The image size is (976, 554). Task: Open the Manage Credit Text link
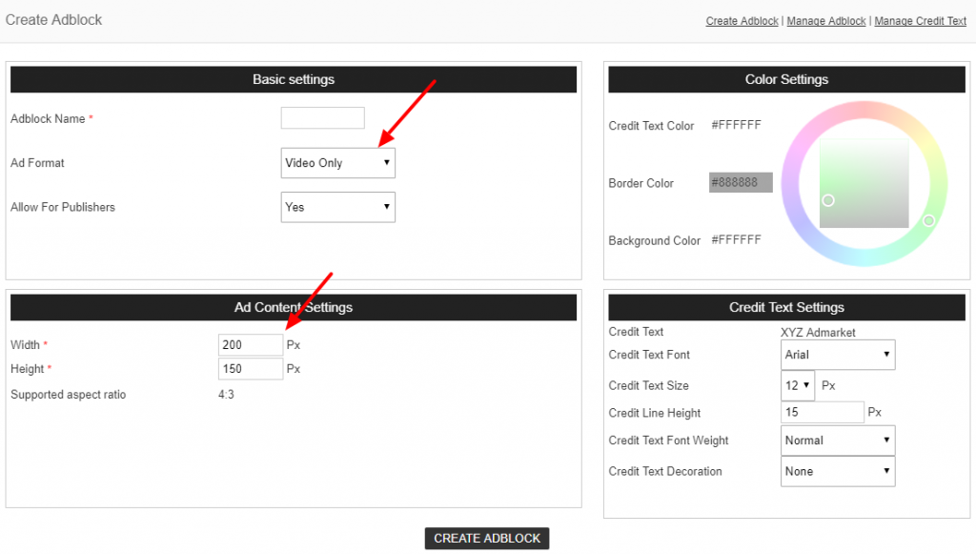[920, 21]
